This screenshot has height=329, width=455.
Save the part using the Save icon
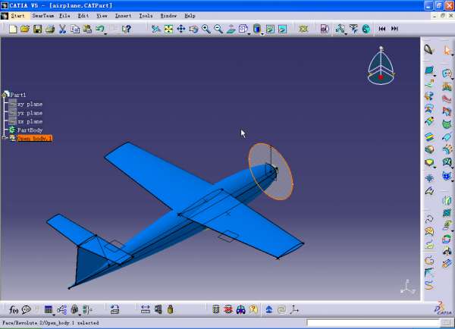(x=37, y=29)
